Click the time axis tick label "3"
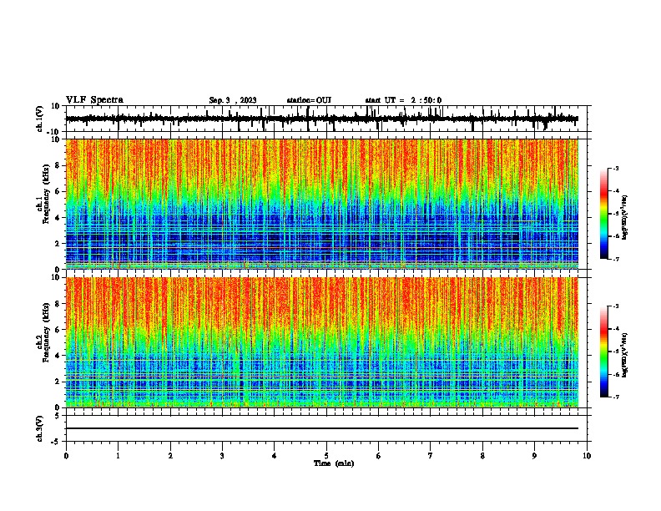 coord(222,456)
